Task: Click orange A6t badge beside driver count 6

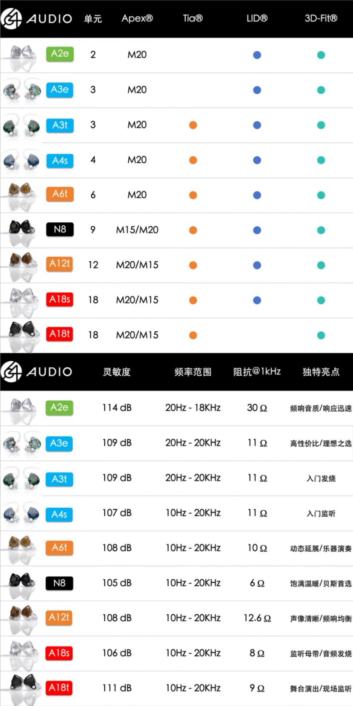Action: click(60, 194)
